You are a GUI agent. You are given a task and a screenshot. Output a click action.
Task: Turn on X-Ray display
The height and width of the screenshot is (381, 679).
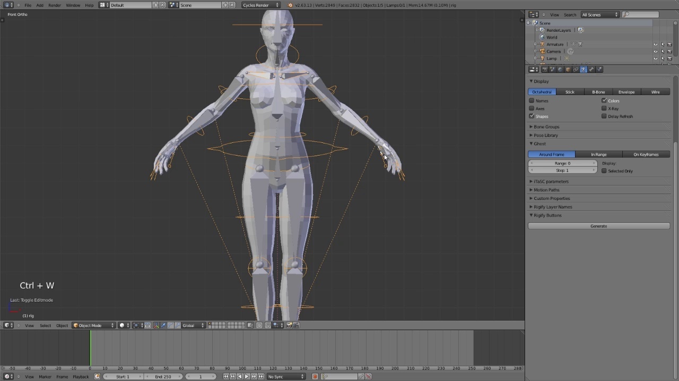pos(604,108)
